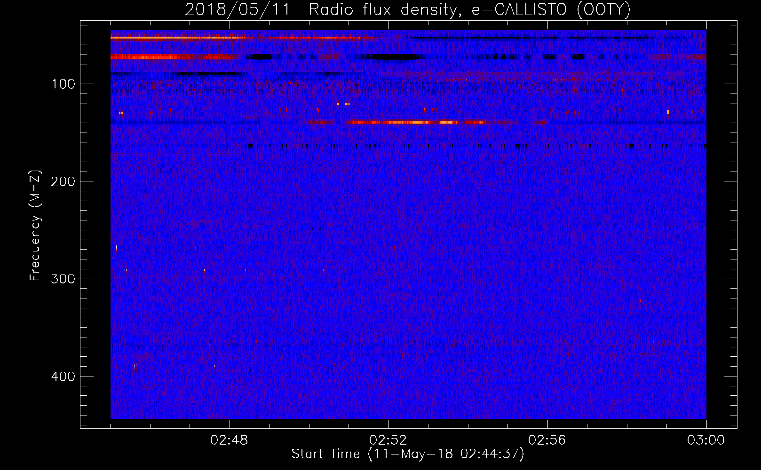Click the time tick label "02:56"
761x470 pixels.
click(x=547, y=440)
